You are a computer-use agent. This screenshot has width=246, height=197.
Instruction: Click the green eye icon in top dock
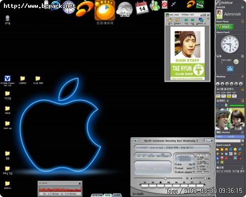click(x=200, y=4)
